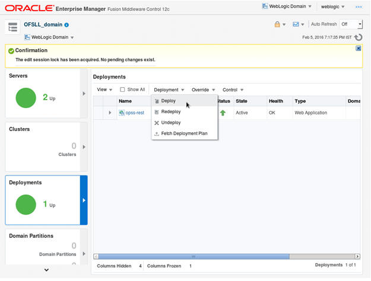
Task: Select Fetch Deployment Plan
Action: [185, 134]
